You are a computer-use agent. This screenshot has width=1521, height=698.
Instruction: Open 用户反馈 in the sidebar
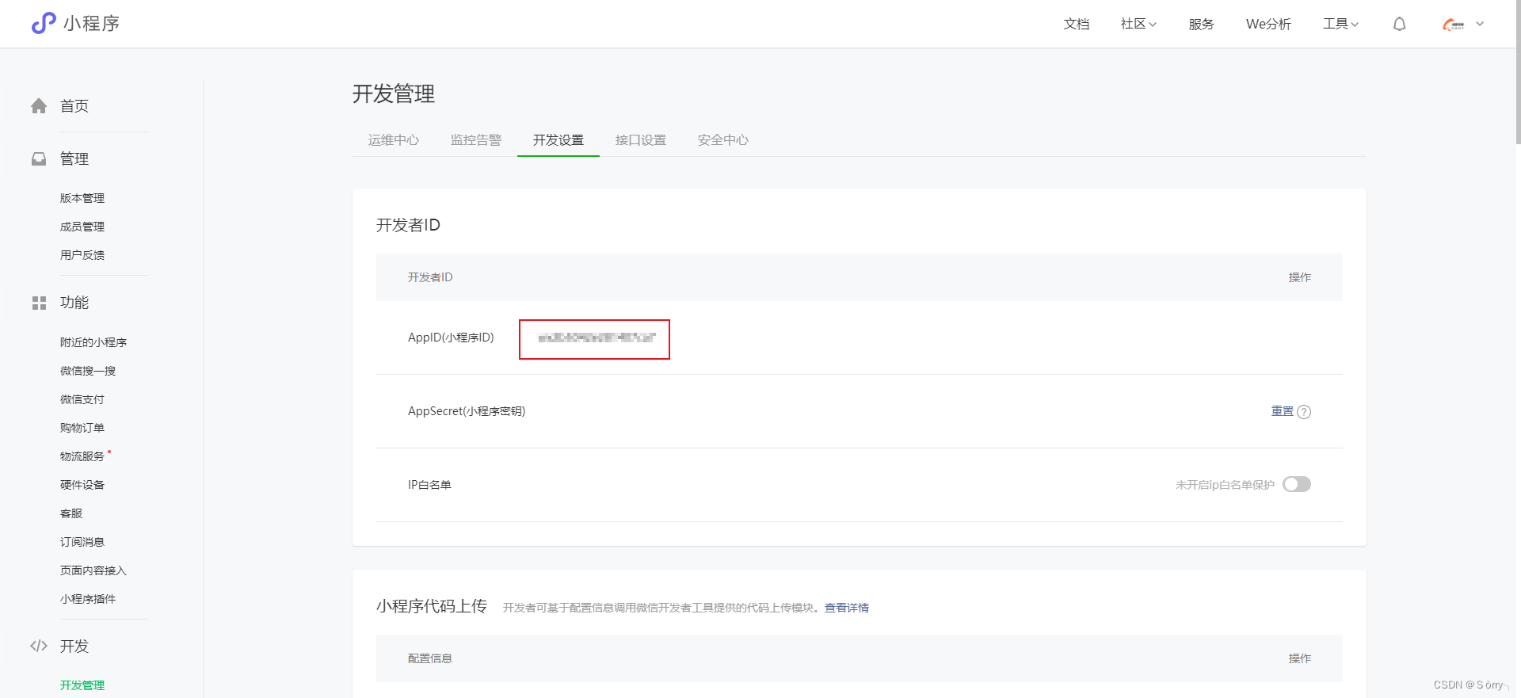(82, 255)
